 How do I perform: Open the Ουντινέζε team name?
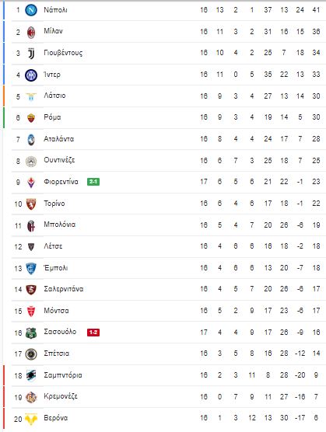[59, 160]
